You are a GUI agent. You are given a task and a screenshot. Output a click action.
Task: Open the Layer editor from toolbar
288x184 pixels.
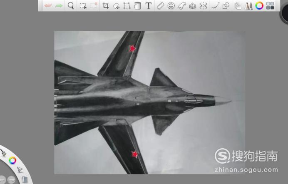[x=238, y=6]
